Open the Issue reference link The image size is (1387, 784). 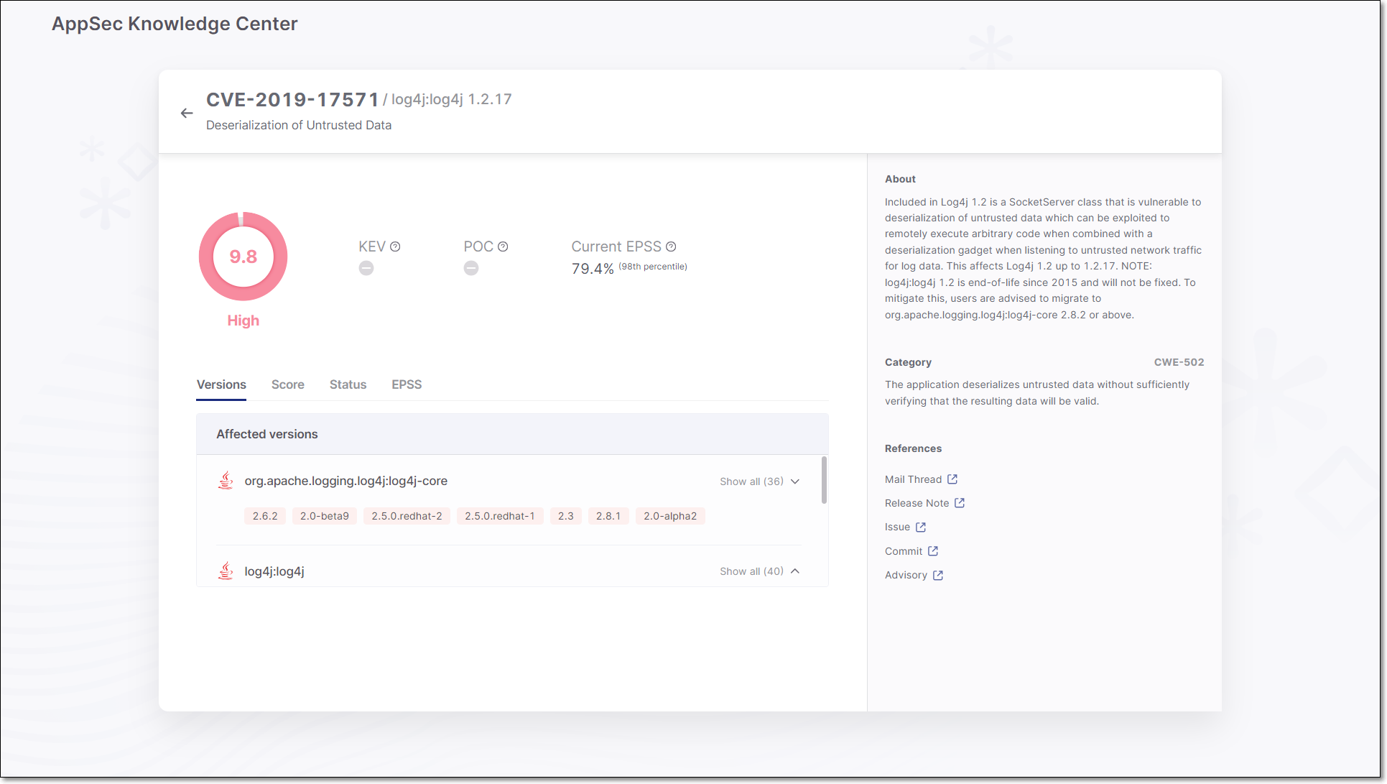[897, 527]
